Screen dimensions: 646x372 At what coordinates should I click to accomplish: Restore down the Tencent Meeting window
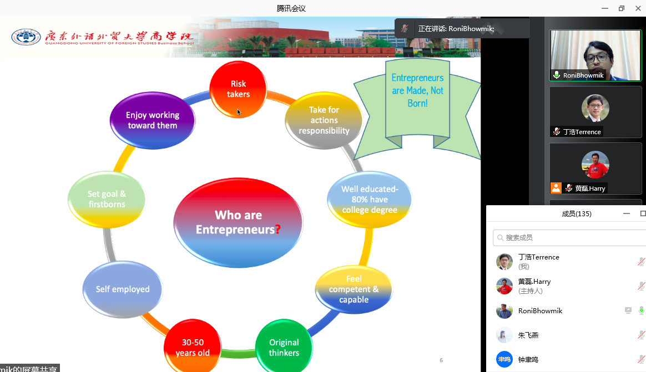[x=622, y=8]
